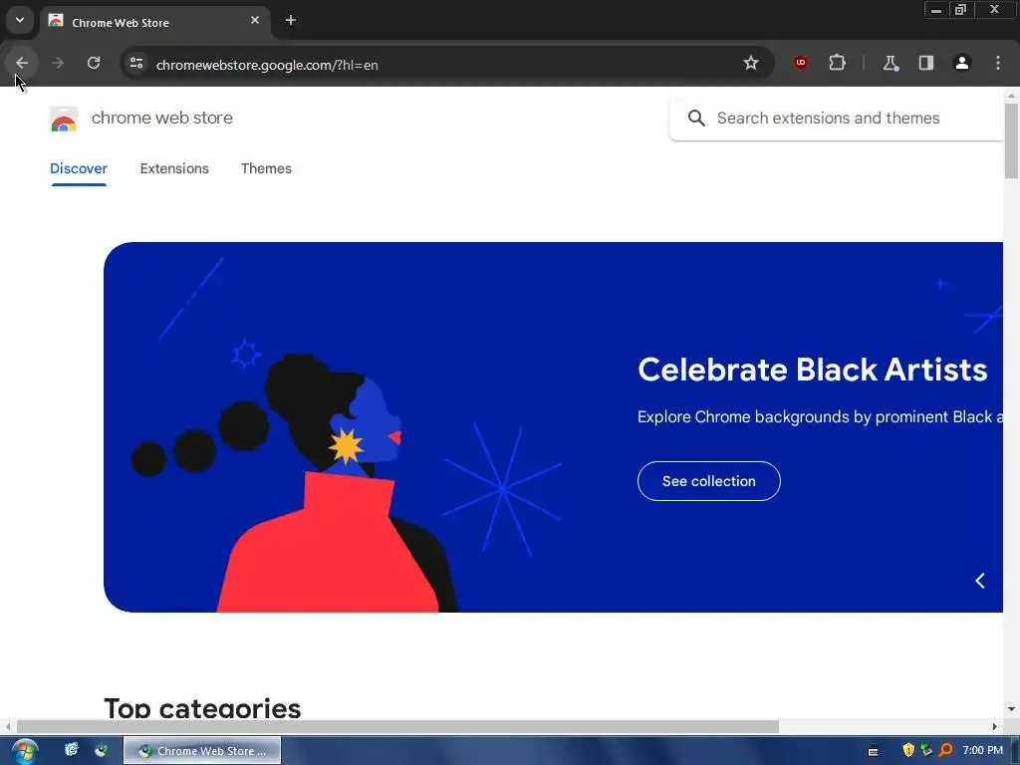Open the uBlock Origin extension icon
Viewport: 1020px width, 765px height.
click(x=801, y=63)
